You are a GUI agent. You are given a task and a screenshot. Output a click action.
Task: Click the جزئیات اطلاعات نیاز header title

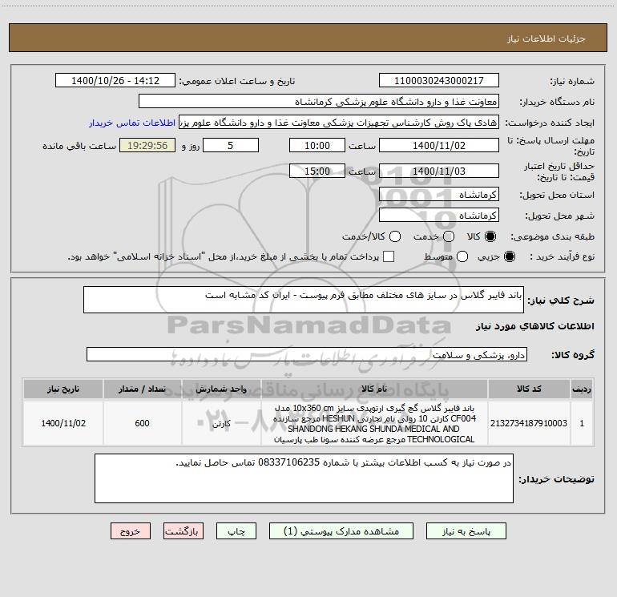(x=546, y=38)
